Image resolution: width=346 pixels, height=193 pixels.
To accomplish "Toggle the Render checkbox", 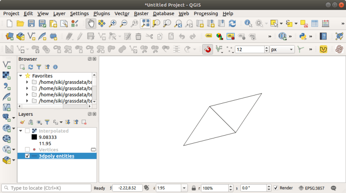I will point(276,188).
